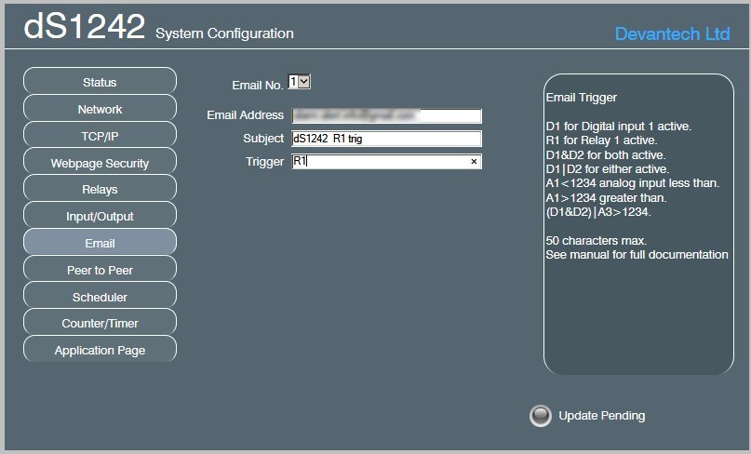Go to TCP/IP configuration
Image resolution: width=751 pixels, height=454 pixels.
[100, 136]
